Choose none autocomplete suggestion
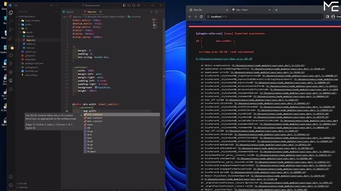Image resolution: width=341 pixels, height=191 pixels. [x=121, y=125]
